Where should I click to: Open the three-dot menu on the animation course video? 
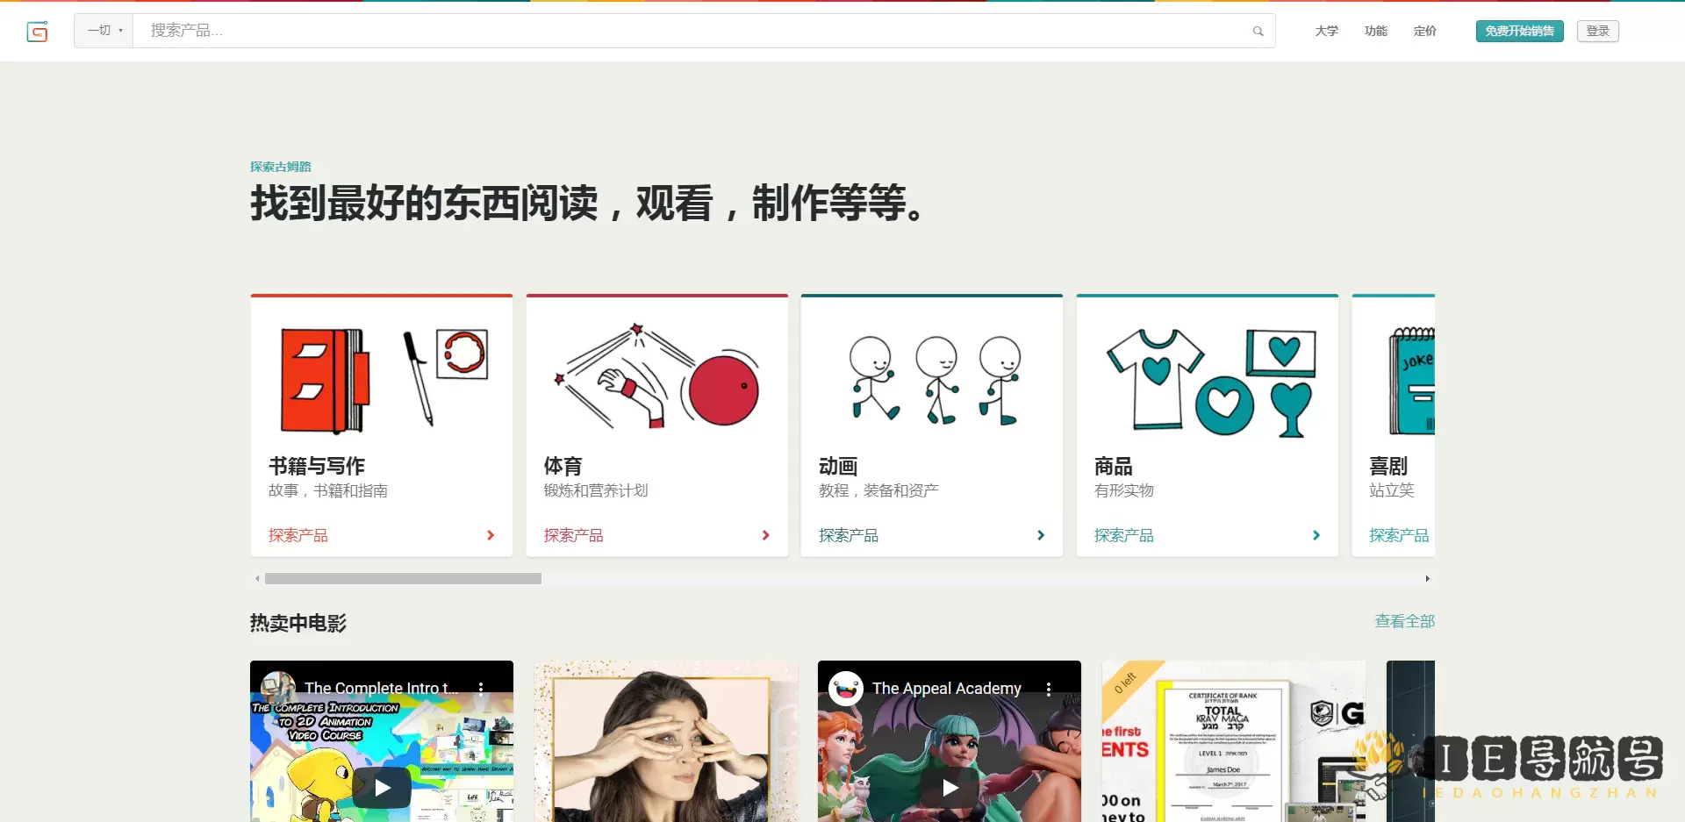[481, 689]
